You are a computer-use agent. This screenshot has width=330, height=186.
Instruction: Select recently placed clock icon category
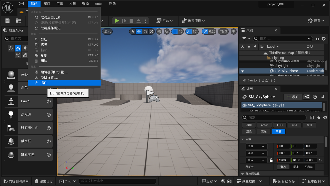click(11, 48)
